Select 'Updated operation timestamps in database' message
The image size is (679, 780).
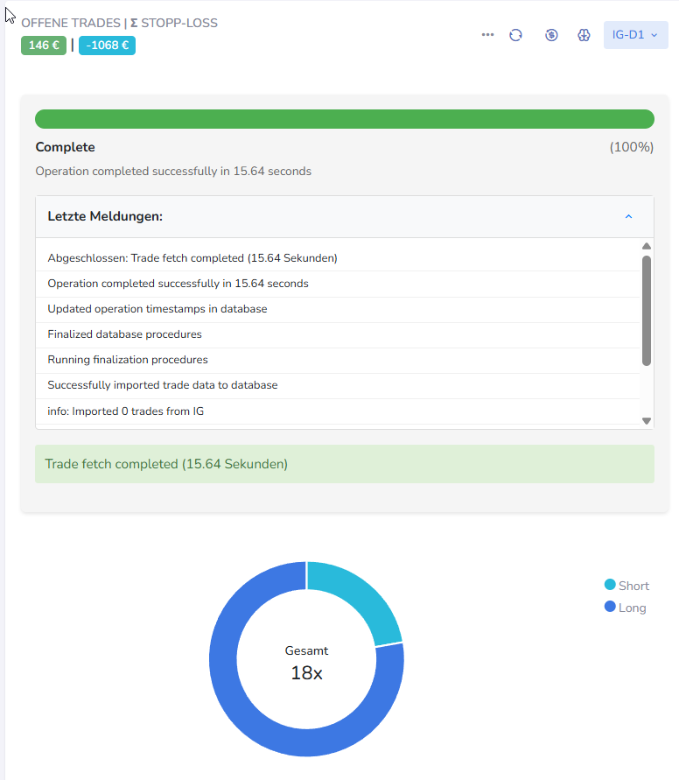[x=157, y=309]
